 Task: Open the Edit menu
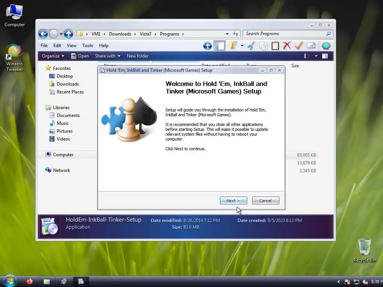tap(57, 46)
